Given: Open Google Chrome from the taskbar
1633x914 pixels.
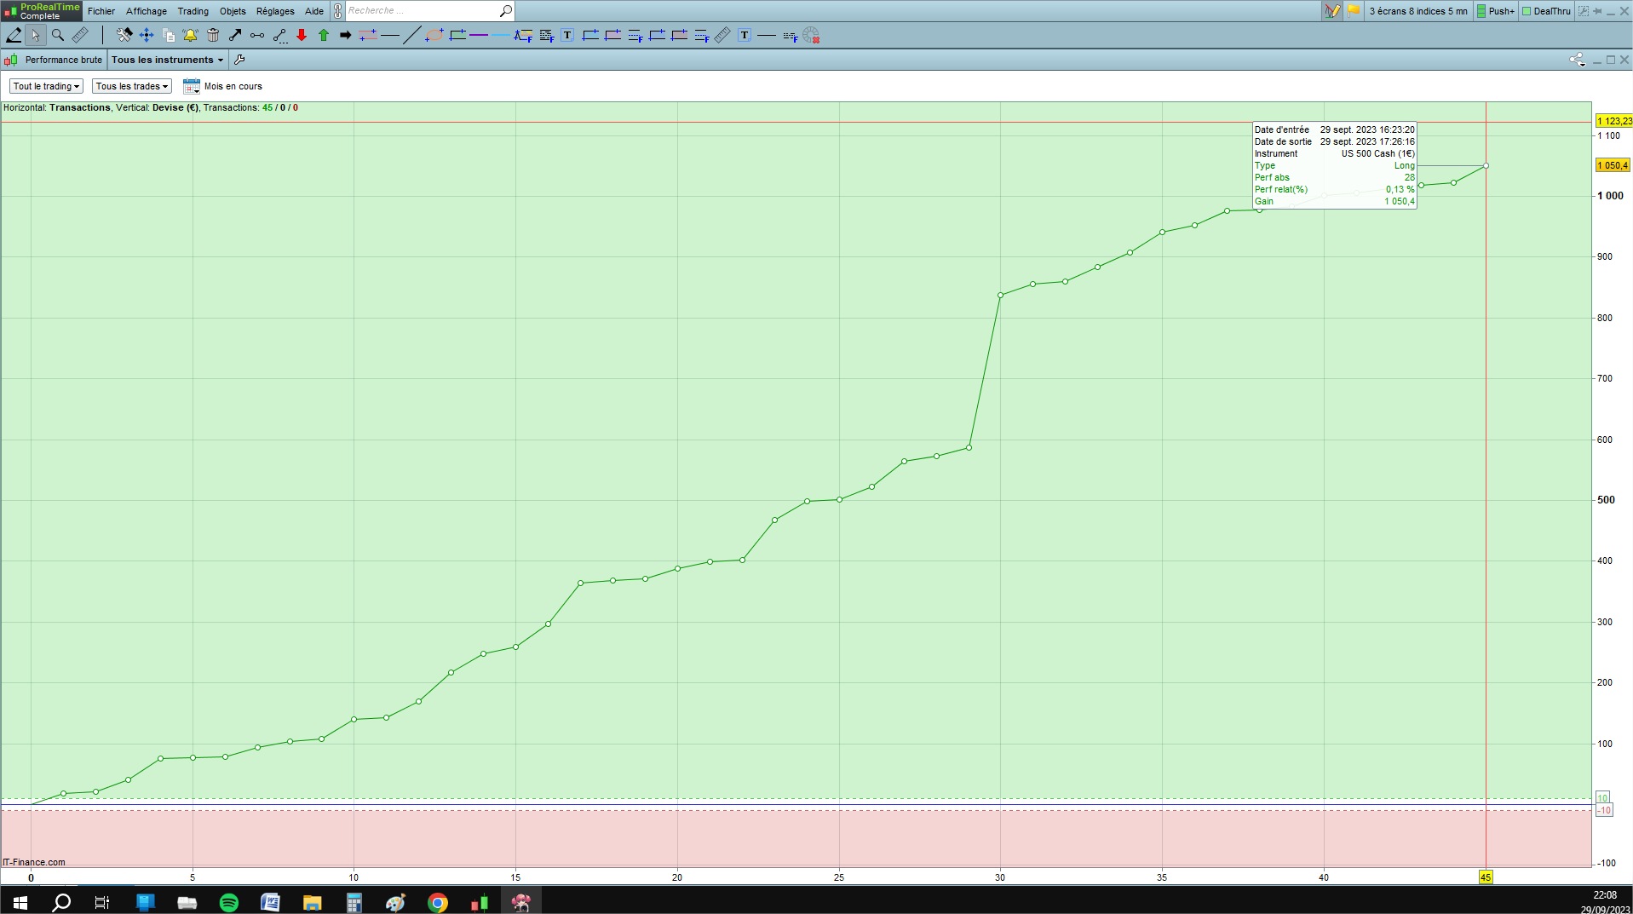Looking at the screenshot, I should 438,902.
